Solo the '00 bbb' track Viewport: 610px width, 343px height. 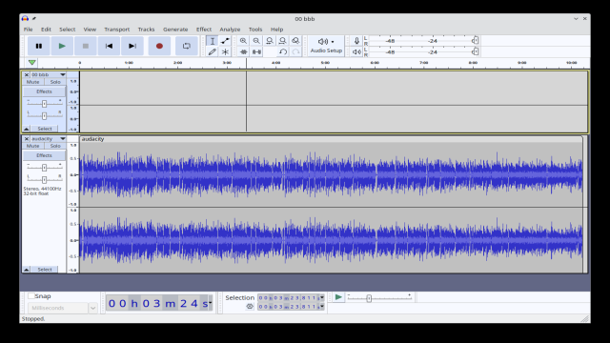coord(55,82)
